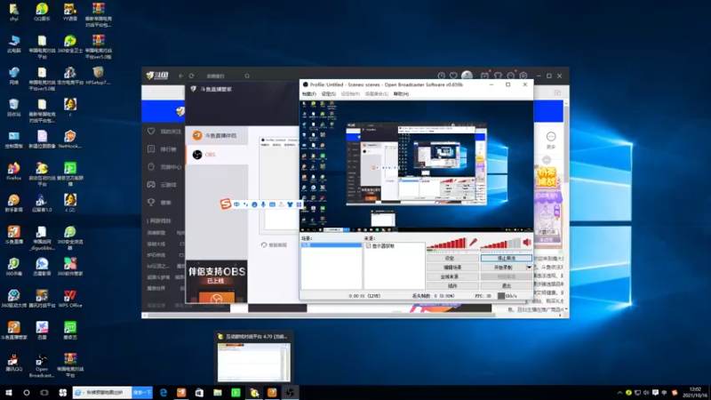Click the Douyu window vertical scrollbar
The width and height of the screenshot is (711, 400).
tap(566, 145)
